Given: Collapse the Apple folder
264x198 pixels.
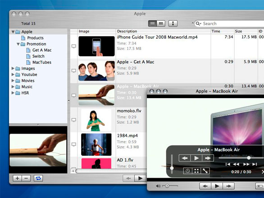Looking at the screenshot, I should [x=13, y=32].
